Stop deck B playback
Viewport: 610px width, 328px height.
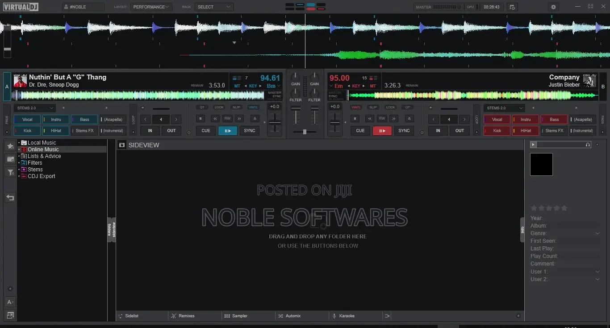tap(355, 119)
